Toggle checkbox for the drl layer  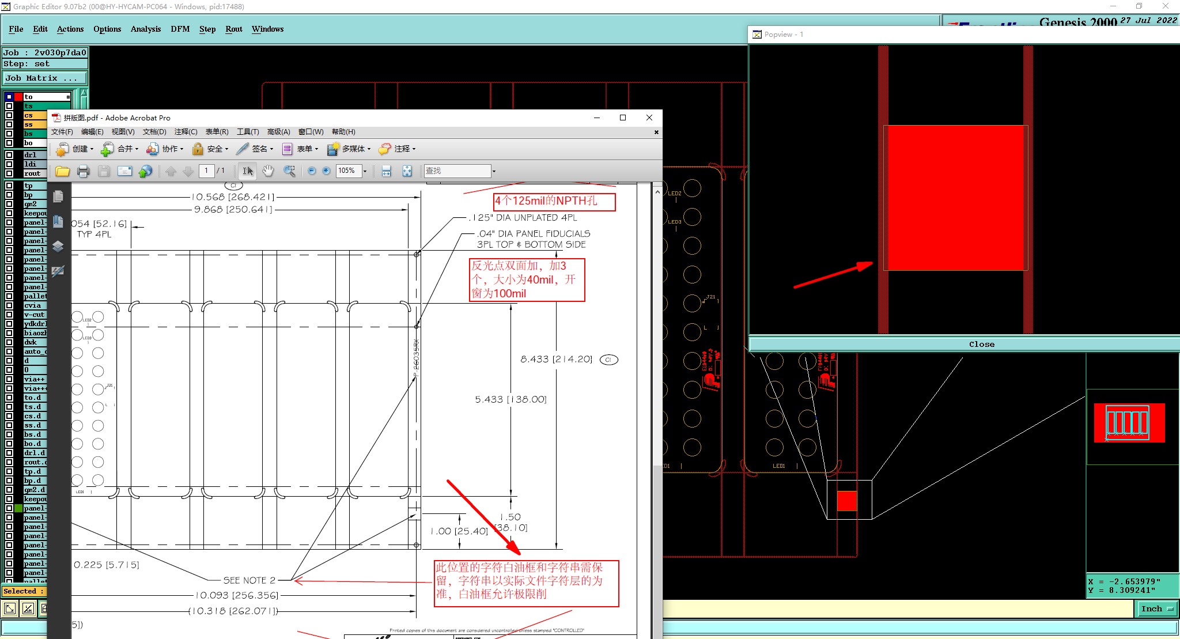click(9, 154)
